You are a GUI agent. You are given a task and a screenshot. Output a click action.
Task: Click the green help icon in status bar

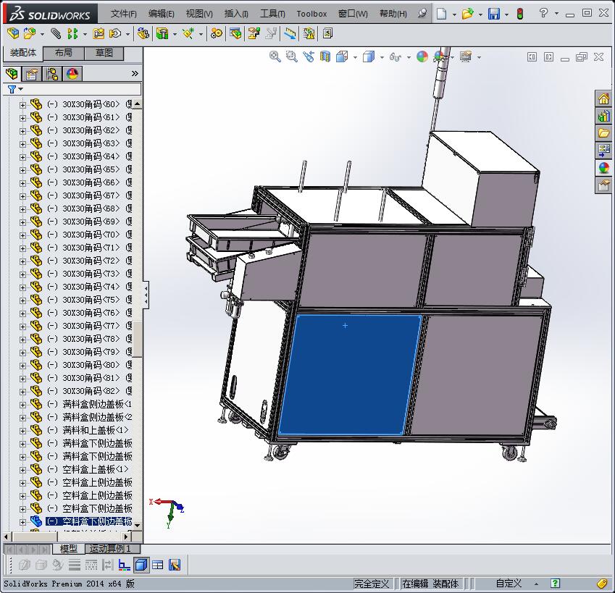pyautogui.click(x=555, y=584)
